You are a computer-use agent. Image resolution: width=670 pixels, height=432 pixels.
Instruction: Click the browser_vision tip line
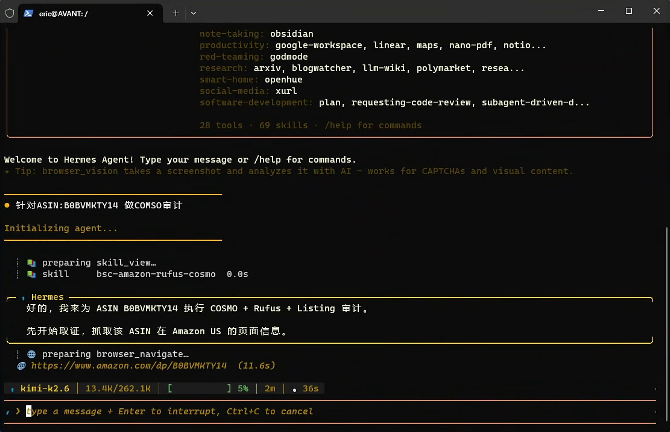coord(289,171)
